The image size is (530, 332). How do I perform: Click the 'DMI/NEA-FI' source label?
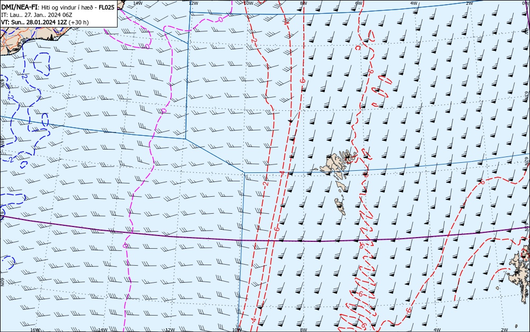(x=19, y=7)
